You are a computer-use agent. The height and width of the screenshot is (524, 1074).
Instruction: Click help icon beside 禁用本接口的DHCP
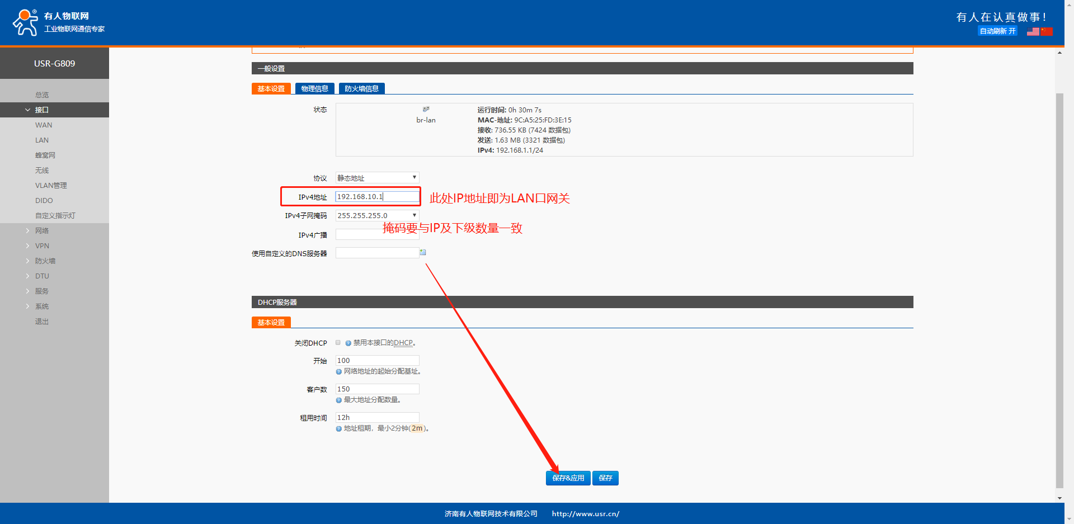(348, 343)
